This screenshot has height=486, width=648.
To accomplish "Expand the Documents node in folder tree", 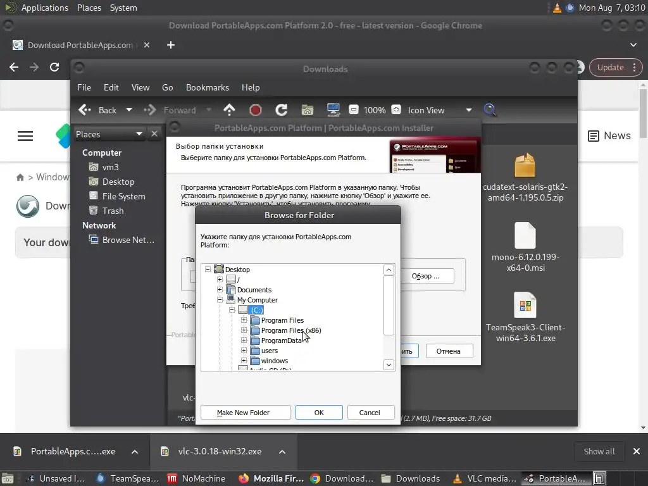I will [220, 290].
